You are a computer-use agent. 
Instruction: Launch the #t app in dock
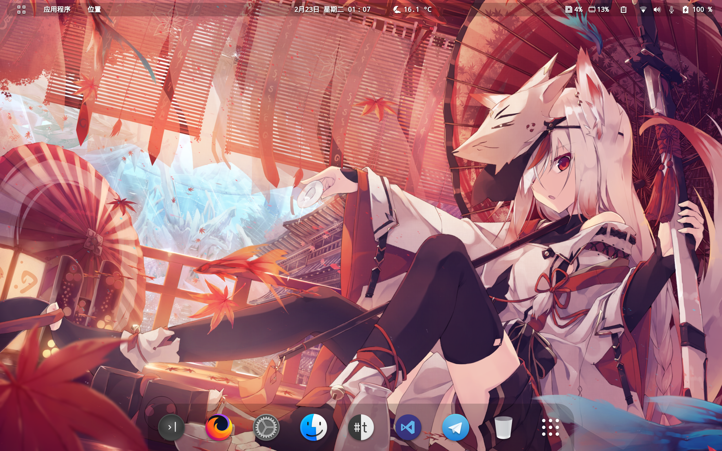pos(361,427)
